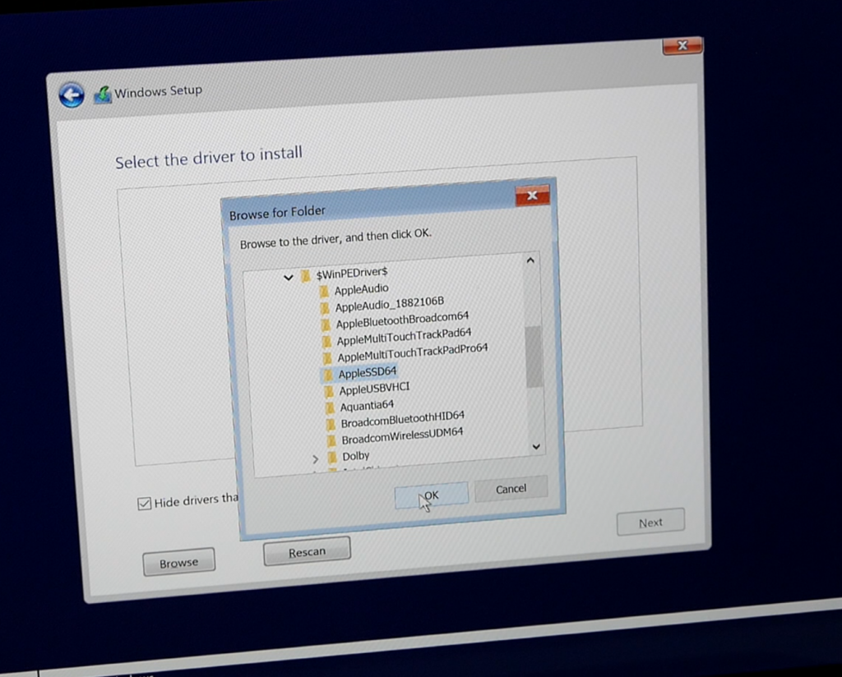
Task: Click the AppleAudio folder icon
Action: pyautogui.click(x=324, y=292)
